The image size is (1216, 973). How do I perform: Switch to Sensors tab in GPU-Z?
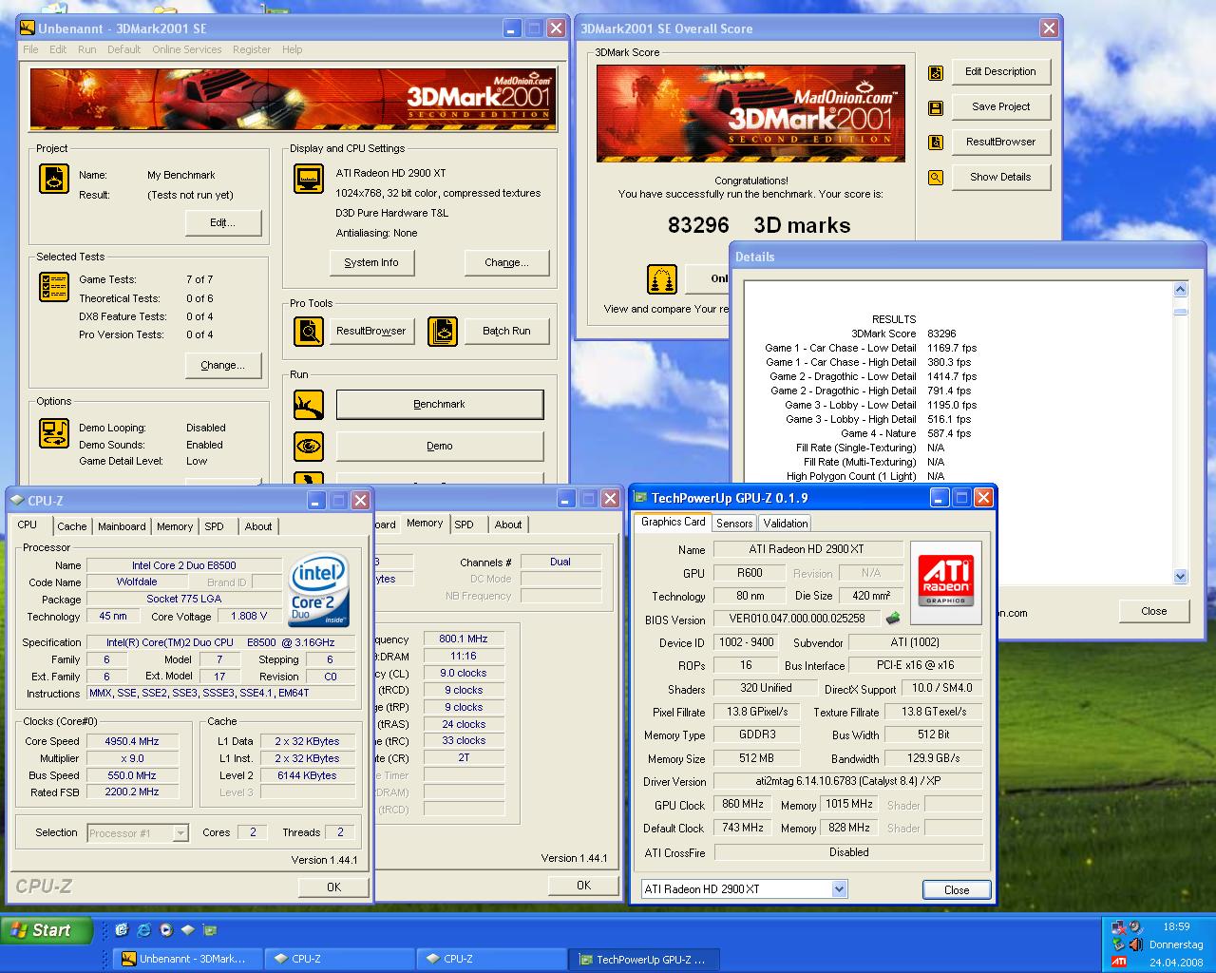pos(734,524)
